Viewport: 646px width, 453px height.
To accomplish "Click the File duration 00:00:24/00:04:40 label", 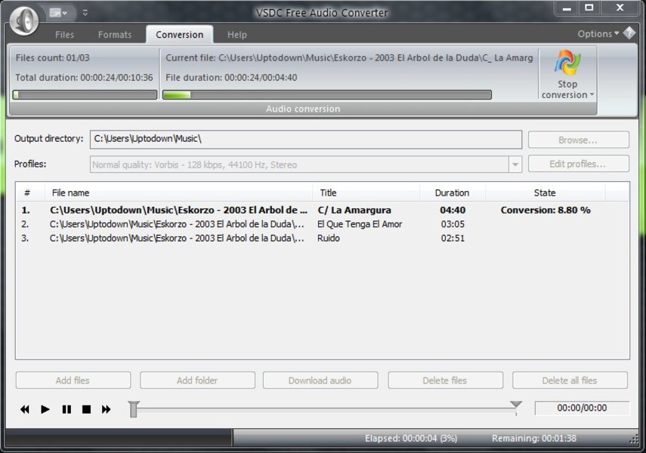I will tap(231, 78).
